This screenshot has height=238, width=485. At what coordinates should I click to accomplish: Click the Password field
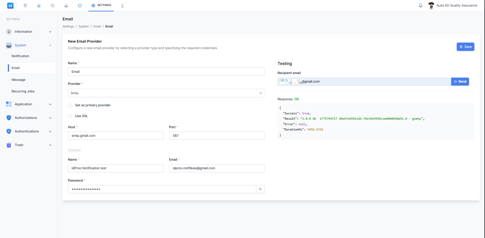coord(162,189)
